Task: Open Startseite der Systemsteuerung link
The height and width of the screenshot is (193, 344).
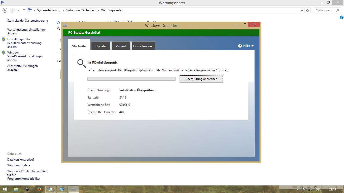Action: point(28,21)
